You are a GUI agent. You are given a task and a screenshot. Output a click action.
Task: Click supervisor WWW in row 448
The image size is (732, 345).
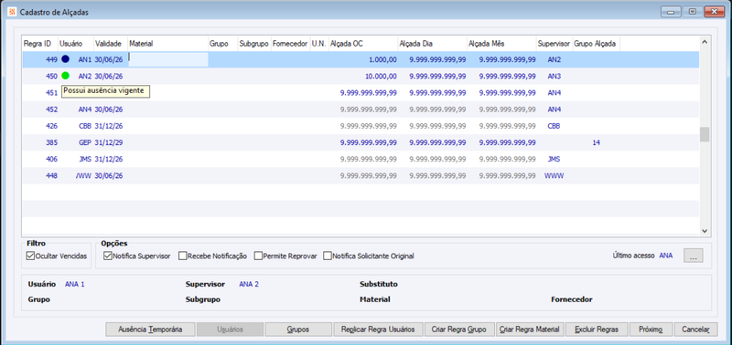554,176
